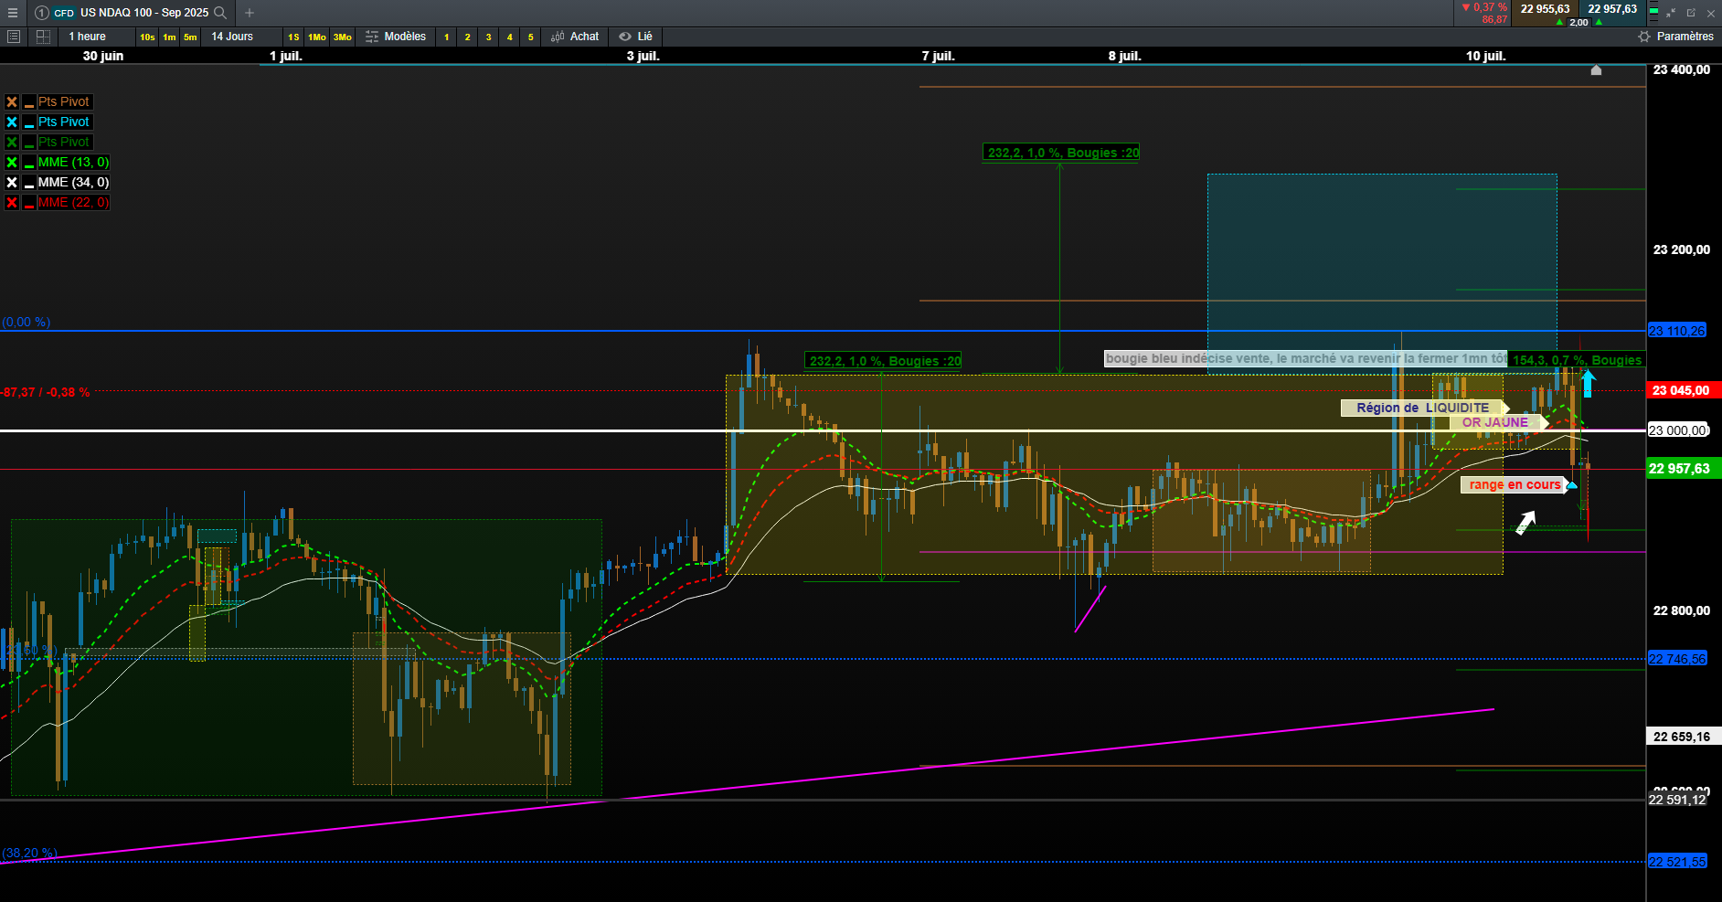Click the 22 659,16 price axis label
The height and width of the screenshot is (902, 1722).
1685,737
